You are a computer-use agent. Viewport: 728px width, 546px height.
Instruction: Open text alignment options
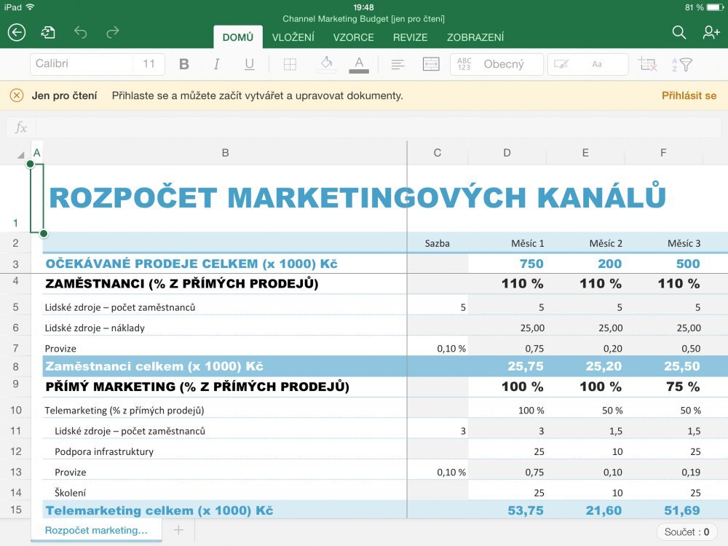[x=397, y=64]
